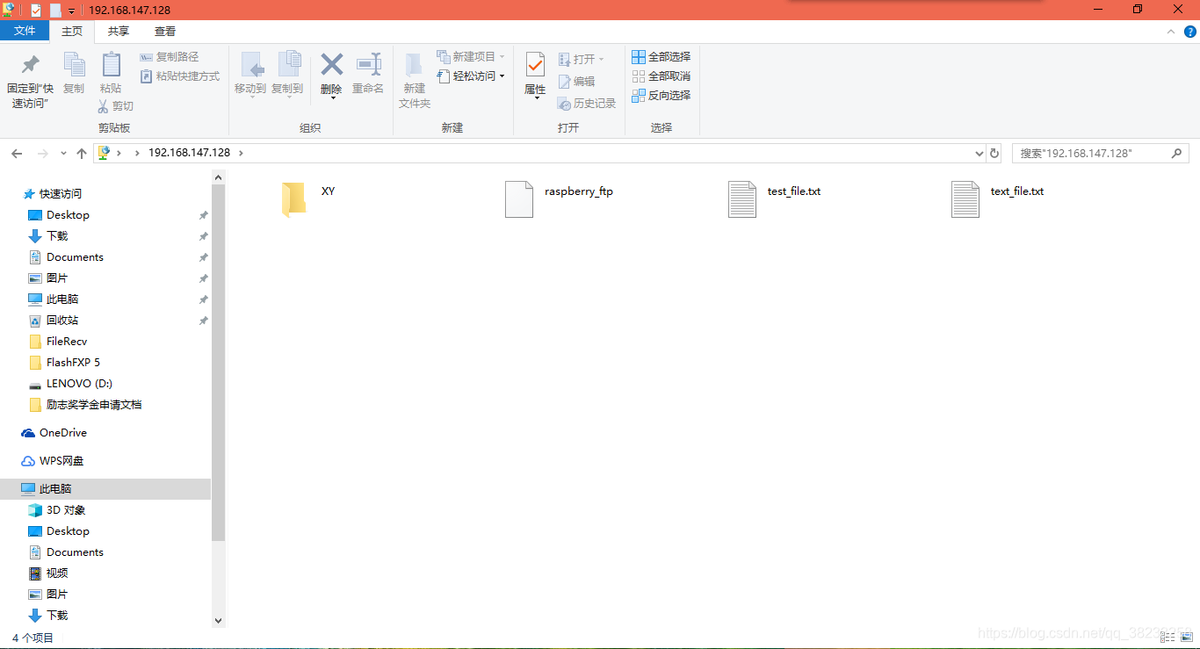
Task: Click the Edit (编辑) ribbon item
Action: (576, 81)
